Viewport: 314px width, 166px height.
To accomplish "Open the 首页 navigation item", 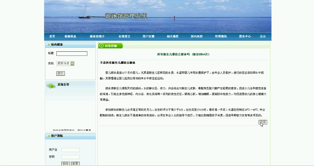I will pyautogui.click(x=52, y=36).
